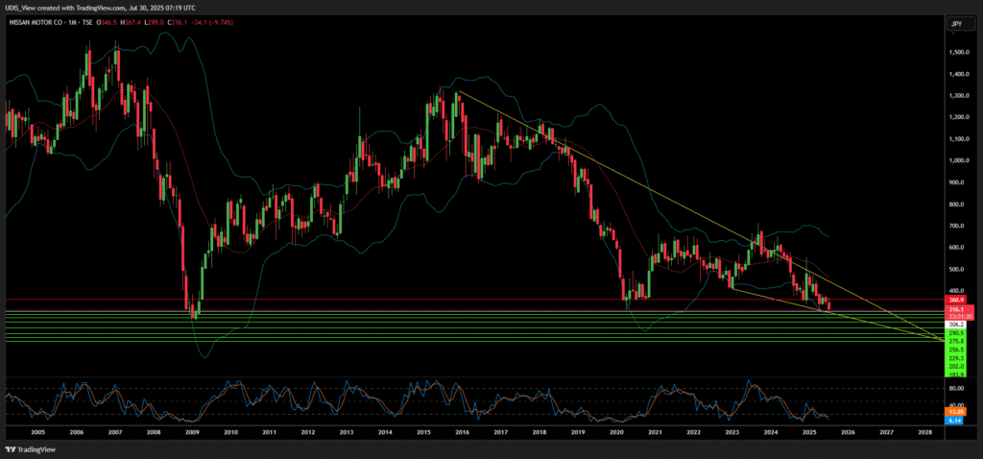Screen dimensions: 983x459
Task: Click the white 306.2 price label
Action: click(x=955, y=325)
